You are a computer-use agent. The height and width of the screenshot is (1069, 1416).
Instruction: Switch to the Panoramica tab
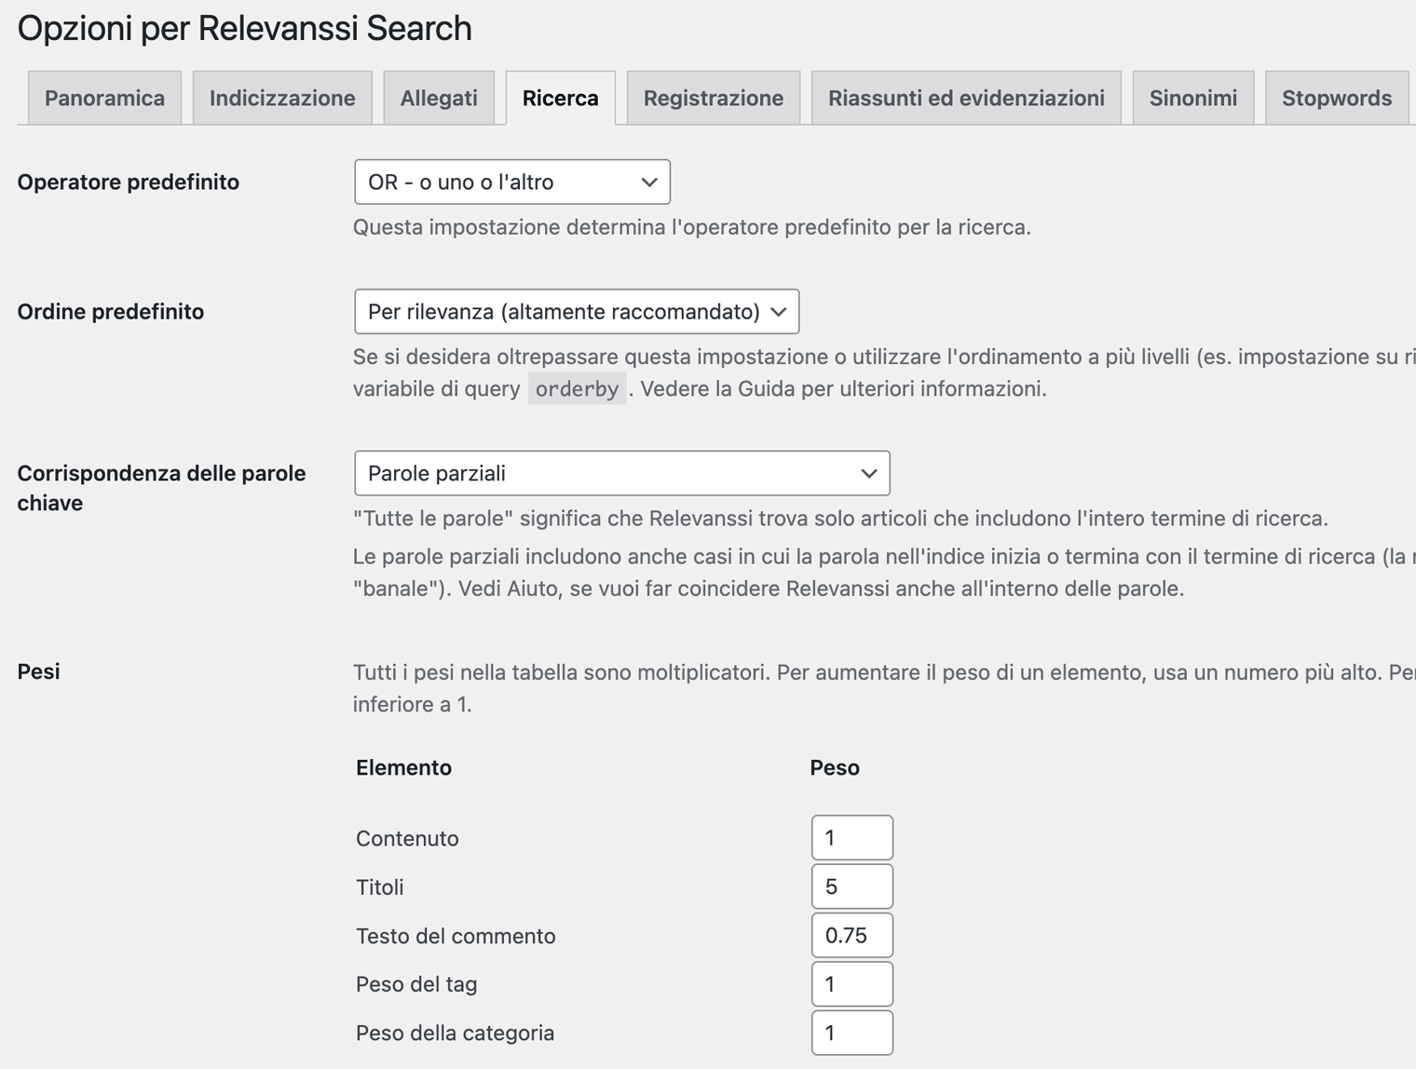click(104, 98)
